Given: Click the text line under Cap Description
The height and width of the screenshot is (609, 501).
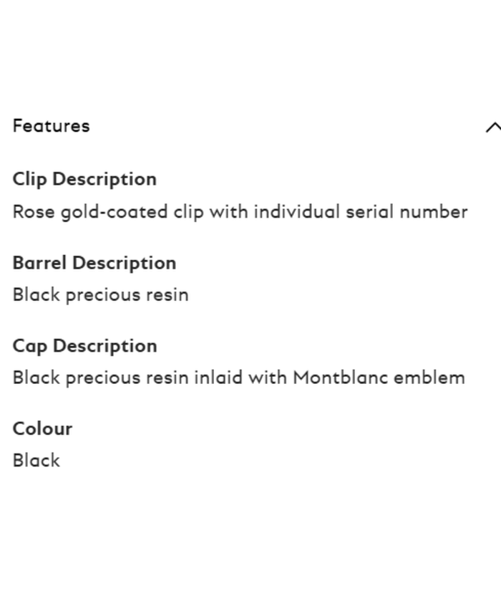Looking at the screenshot, I should tap(238, 378).
